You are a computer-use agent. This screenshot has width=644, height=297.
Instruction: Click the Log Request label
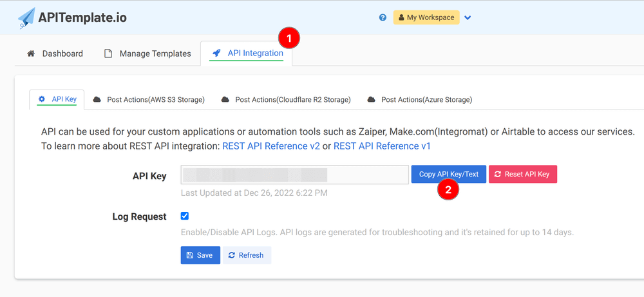(140, 216)
